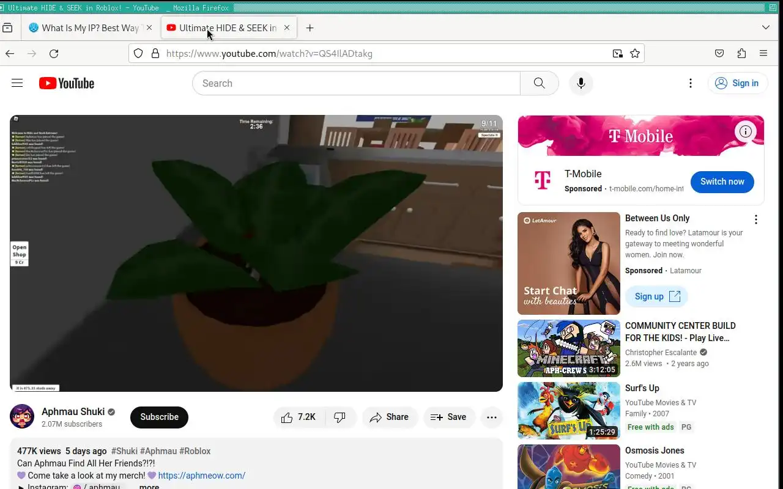Open COMMUNITY CENTER BUILD FOR THE KIDS title
783x489 pixels.
coord(680,332)
